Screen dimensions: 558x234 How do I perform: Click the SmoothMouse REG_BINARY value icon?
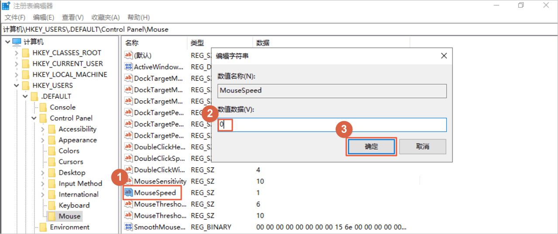point(128,227)
